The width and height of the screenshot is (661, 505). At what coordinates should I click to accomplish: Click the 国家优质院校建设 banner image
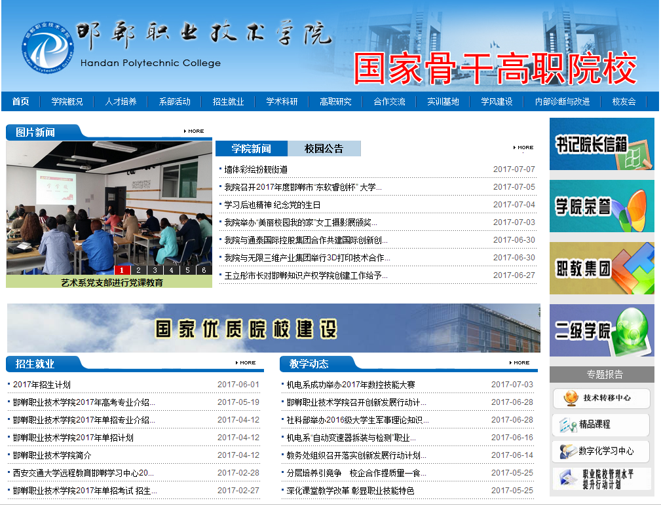click(x=273, y=328)
